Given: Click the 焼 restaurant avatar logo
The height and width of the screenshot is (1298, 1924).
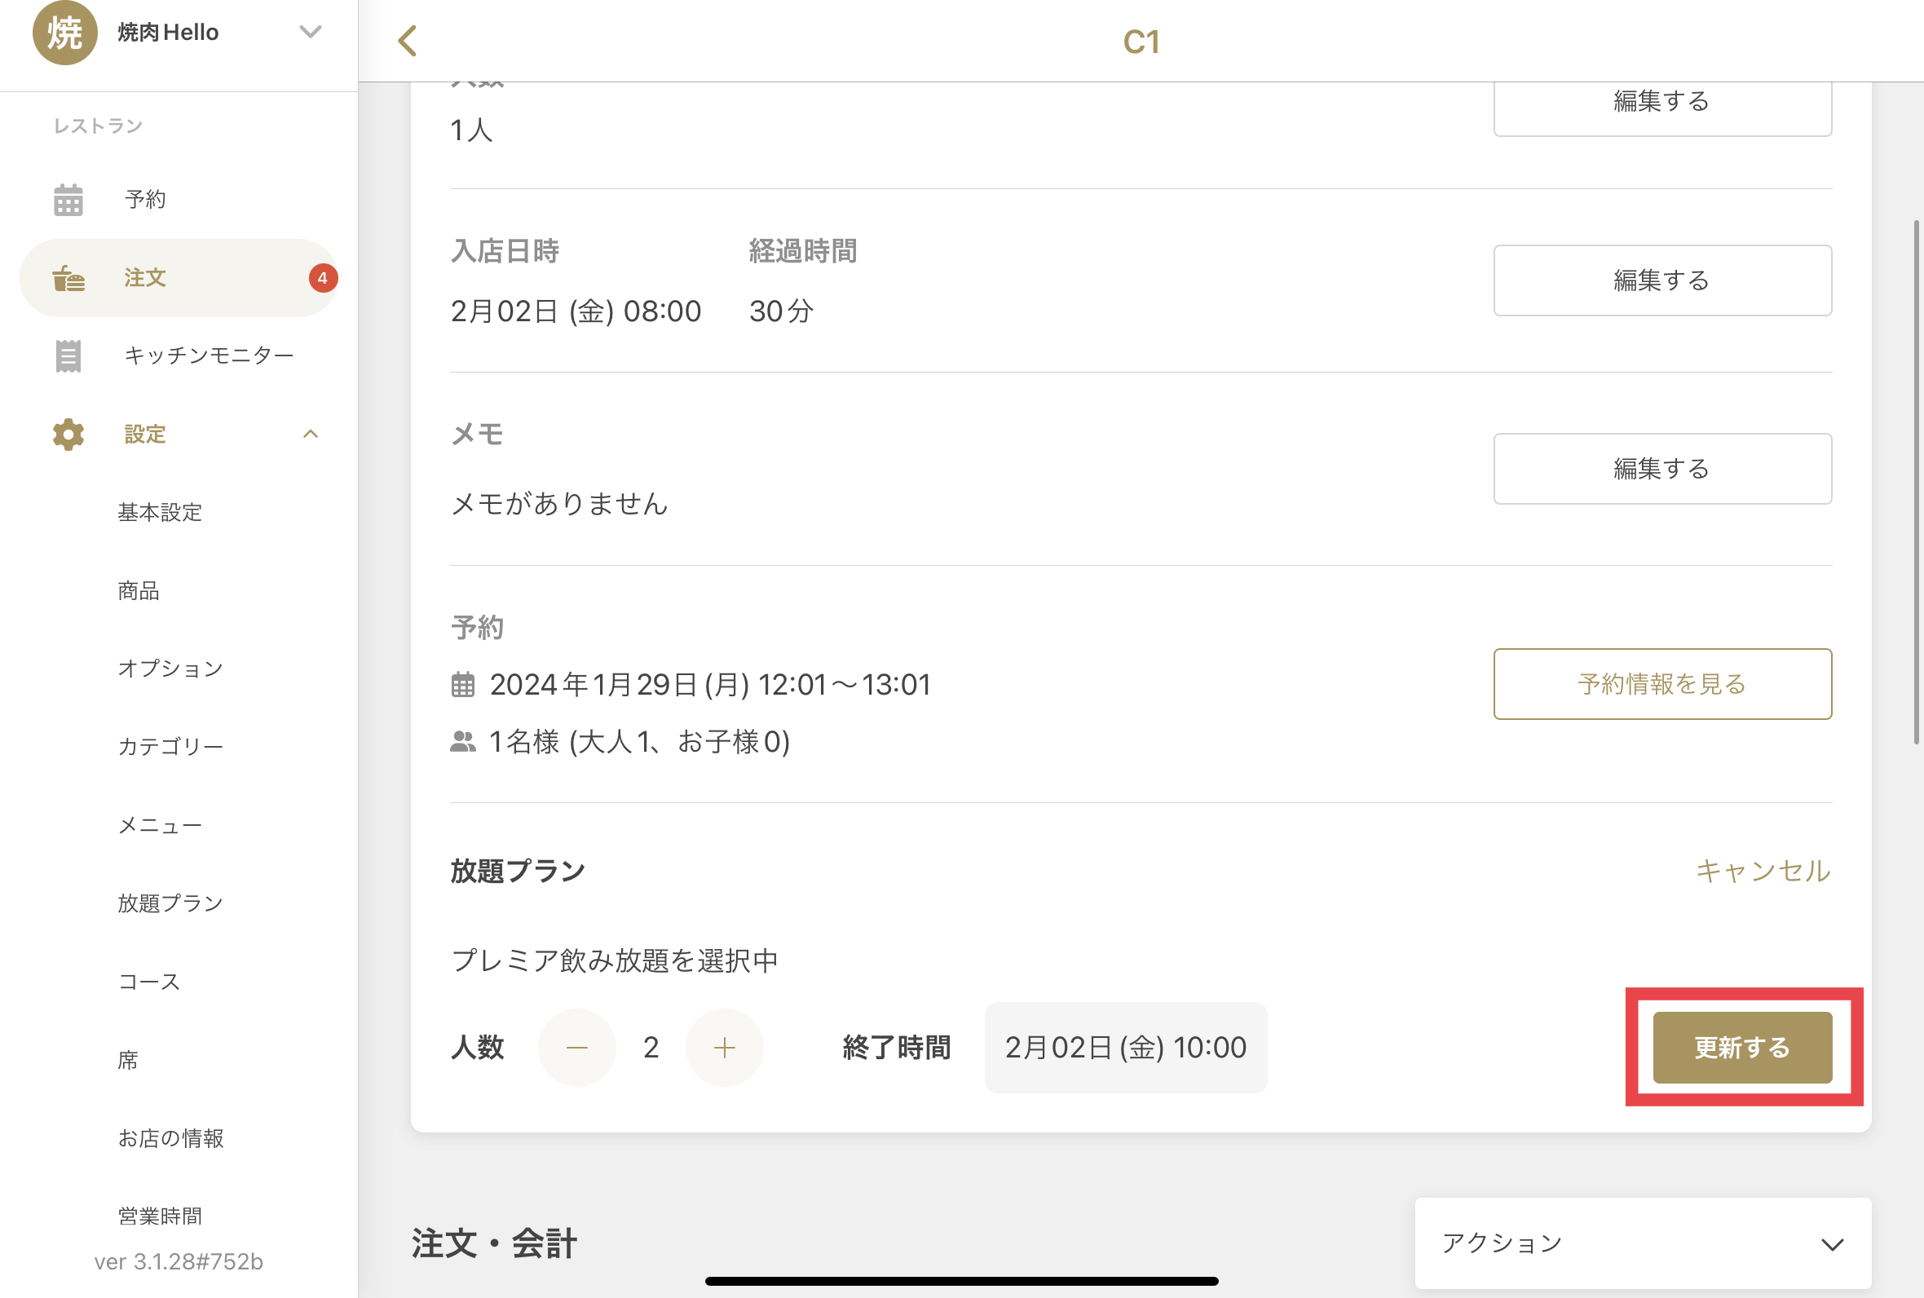Looking at the screenshot, I should pos(64,33).
